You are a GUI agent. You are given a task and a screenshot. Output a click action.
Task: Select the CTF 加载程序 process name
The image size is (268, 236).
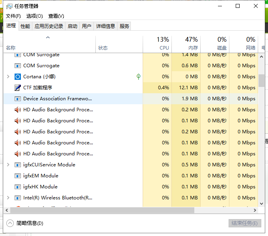[x=37, y=88]
